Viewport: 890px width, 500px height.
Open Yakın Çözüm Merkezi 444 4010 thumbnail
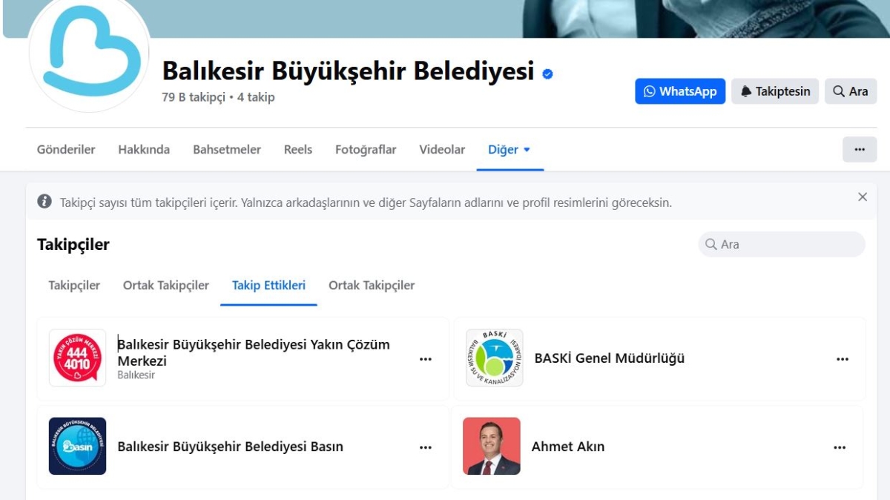point(77,358)
